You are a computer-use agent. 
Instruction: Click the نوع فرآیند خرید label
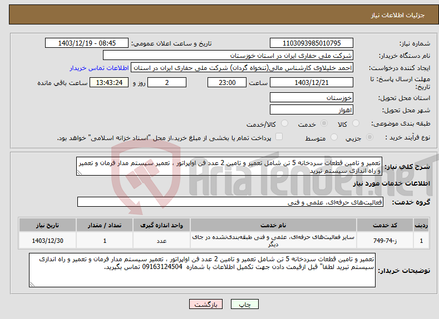407,137
